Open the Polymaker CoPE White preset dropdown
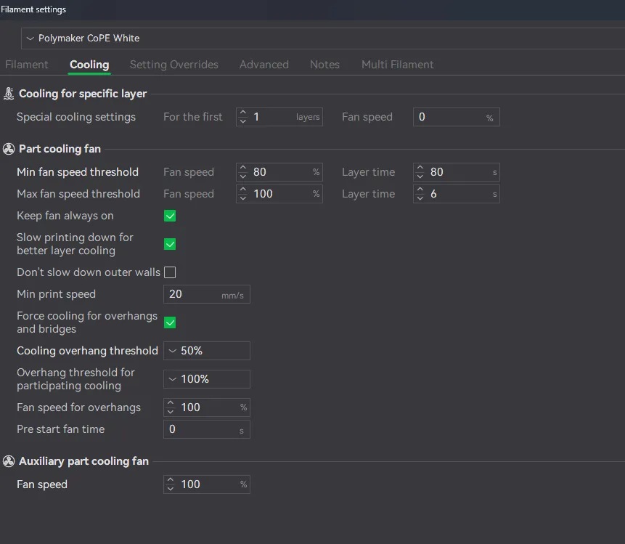Screen dimensions: 625x544 [x=323, y=38]
